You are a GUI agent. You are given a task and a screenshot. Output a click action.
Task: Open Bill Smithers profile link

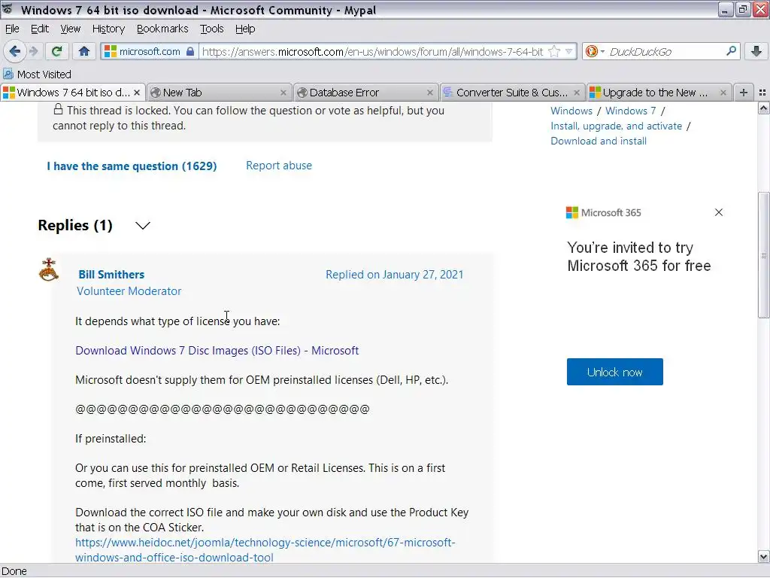point(111,274)
